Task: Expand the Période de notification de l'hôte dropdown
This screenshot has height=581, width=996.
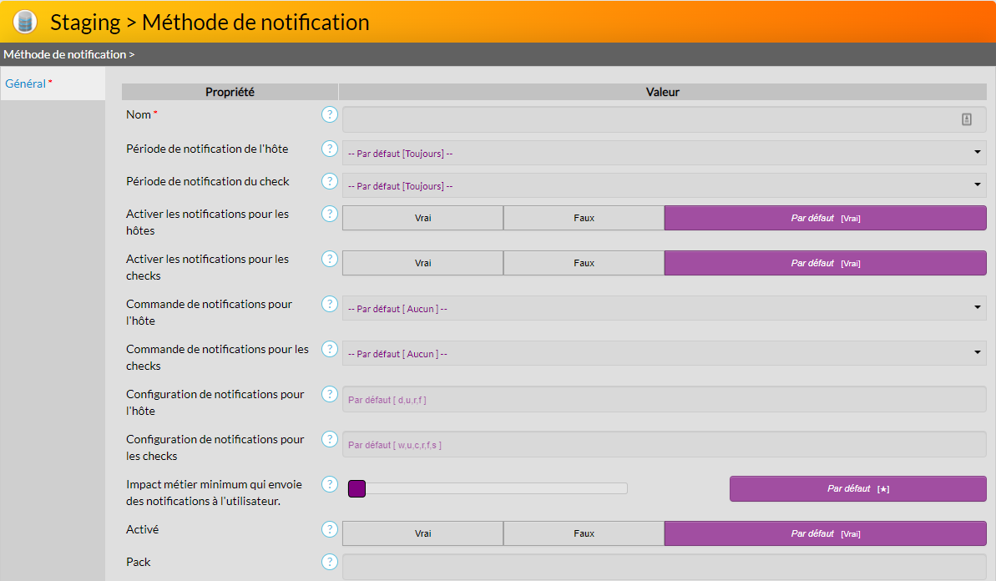Action: pyautogui.click(x=664, y=153)
